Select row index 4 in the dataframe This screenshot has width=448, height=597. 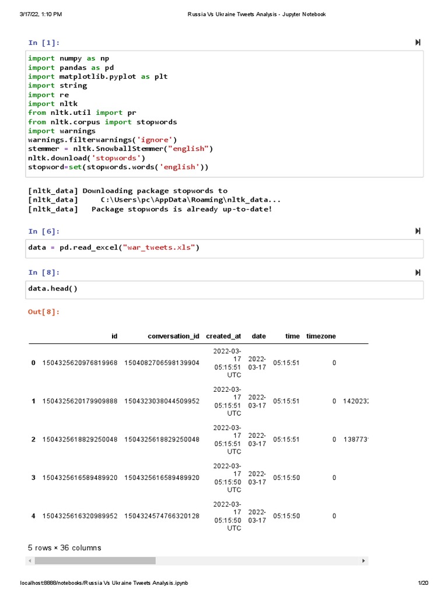[x=33, y=516]
